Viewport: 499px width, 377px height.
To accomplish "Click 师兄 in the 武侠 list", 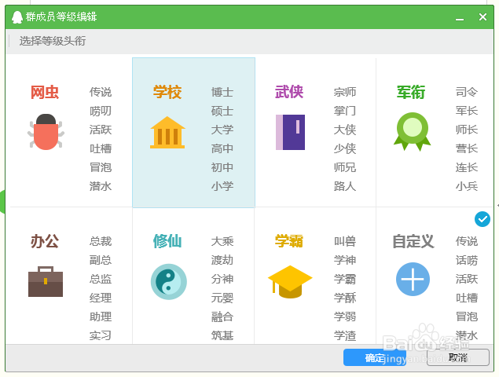I will pyautogui.click(x=345, y=167).
